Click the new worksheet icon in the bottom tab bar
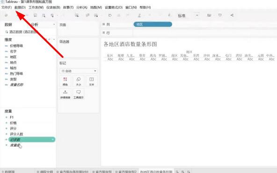 point(177,172)
